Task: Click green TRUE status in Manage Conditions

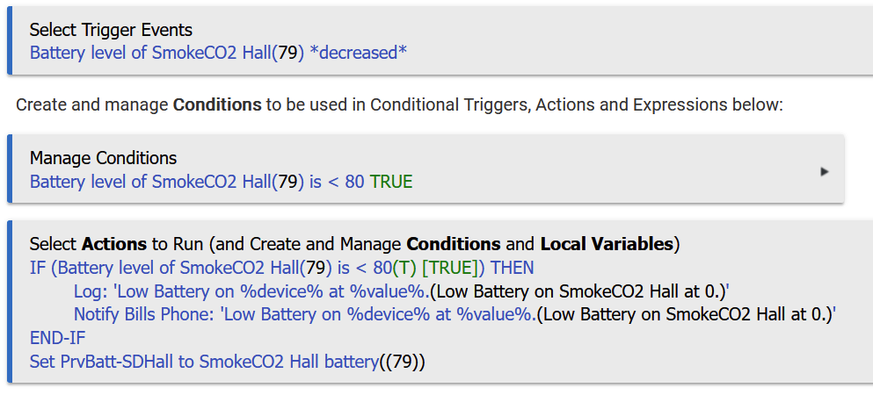Action: pyautogui.click(x=391, y=182)
